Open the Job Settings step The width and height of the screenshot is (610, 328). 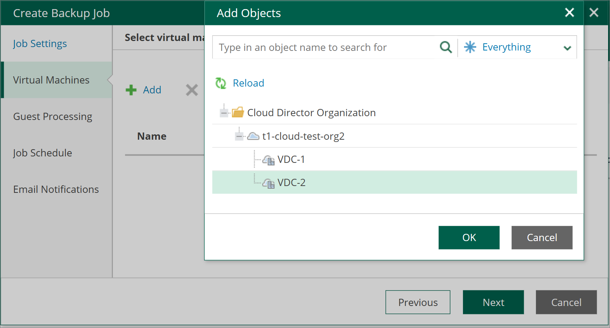40,44
